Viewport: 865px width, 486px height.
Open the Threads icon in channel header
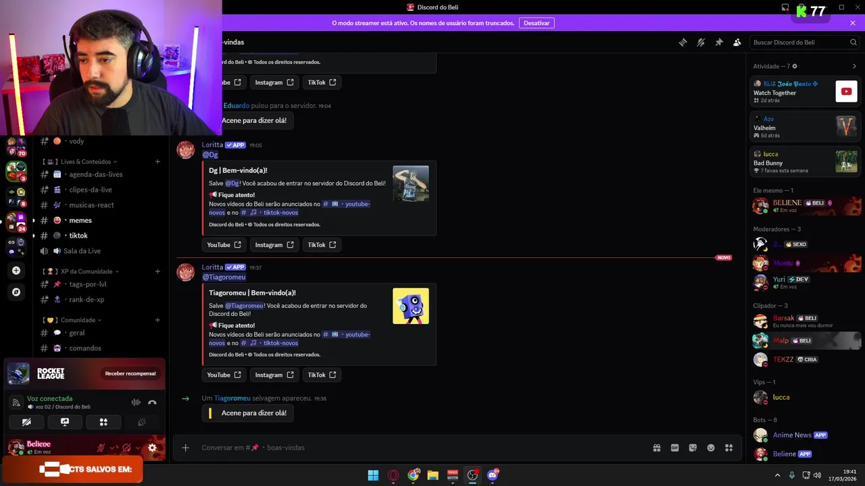click(683, 42)
